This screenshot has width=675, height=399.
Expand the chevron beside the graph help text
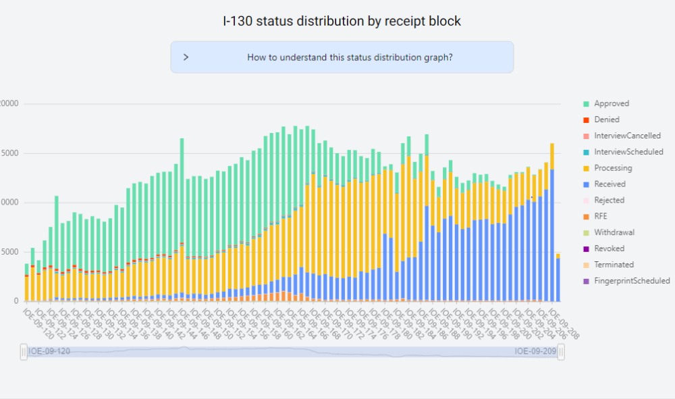186,57
